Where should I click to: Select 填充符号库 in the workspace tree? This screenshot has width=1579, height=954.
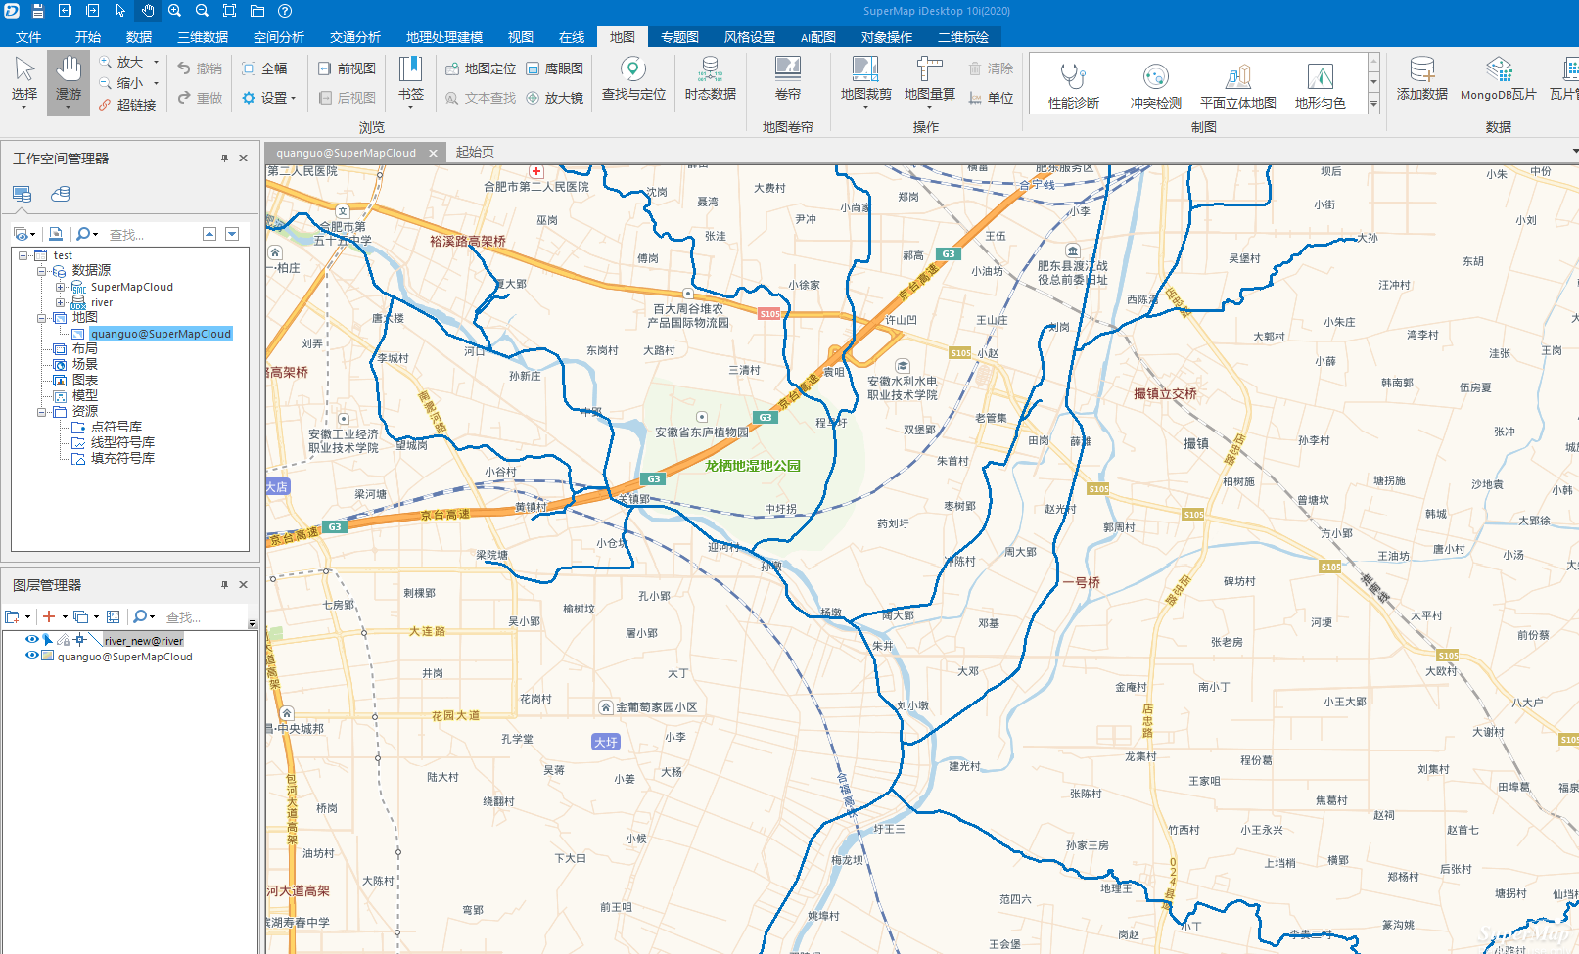(122, 458)
